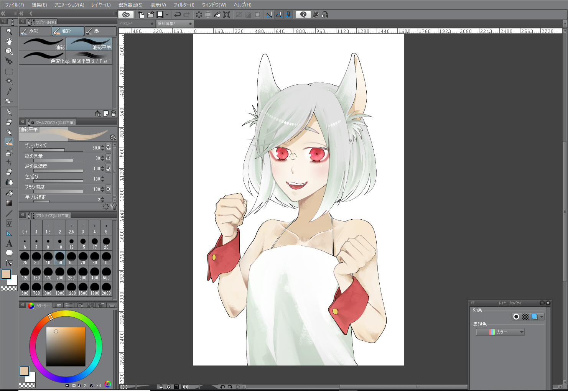The image size is (568, 391).
Task: Select the Fill paint bucket tool
Action: click(9, 193)
